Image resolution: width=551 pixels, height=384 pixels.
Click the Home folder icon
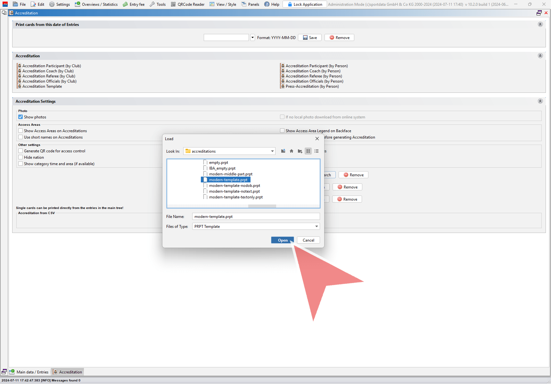point(292,151)
